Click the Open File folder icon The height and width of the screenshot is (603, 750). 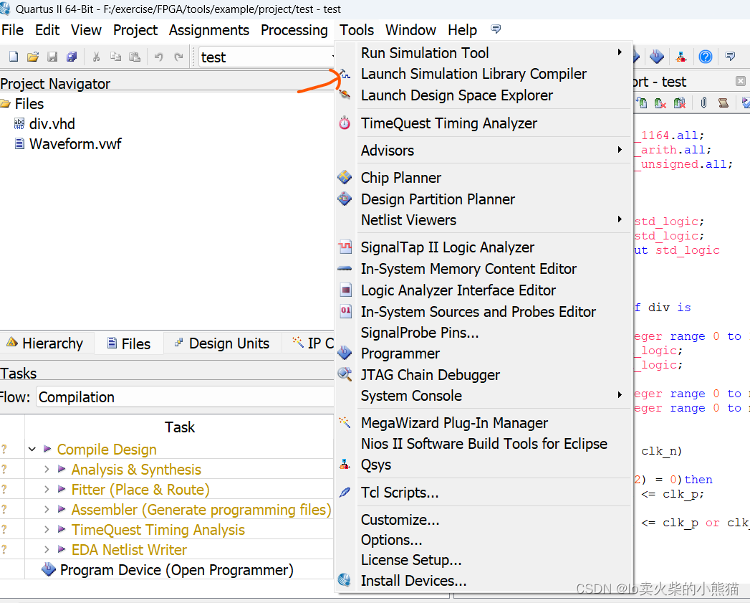pyautogui.click(x=33, y=57)
